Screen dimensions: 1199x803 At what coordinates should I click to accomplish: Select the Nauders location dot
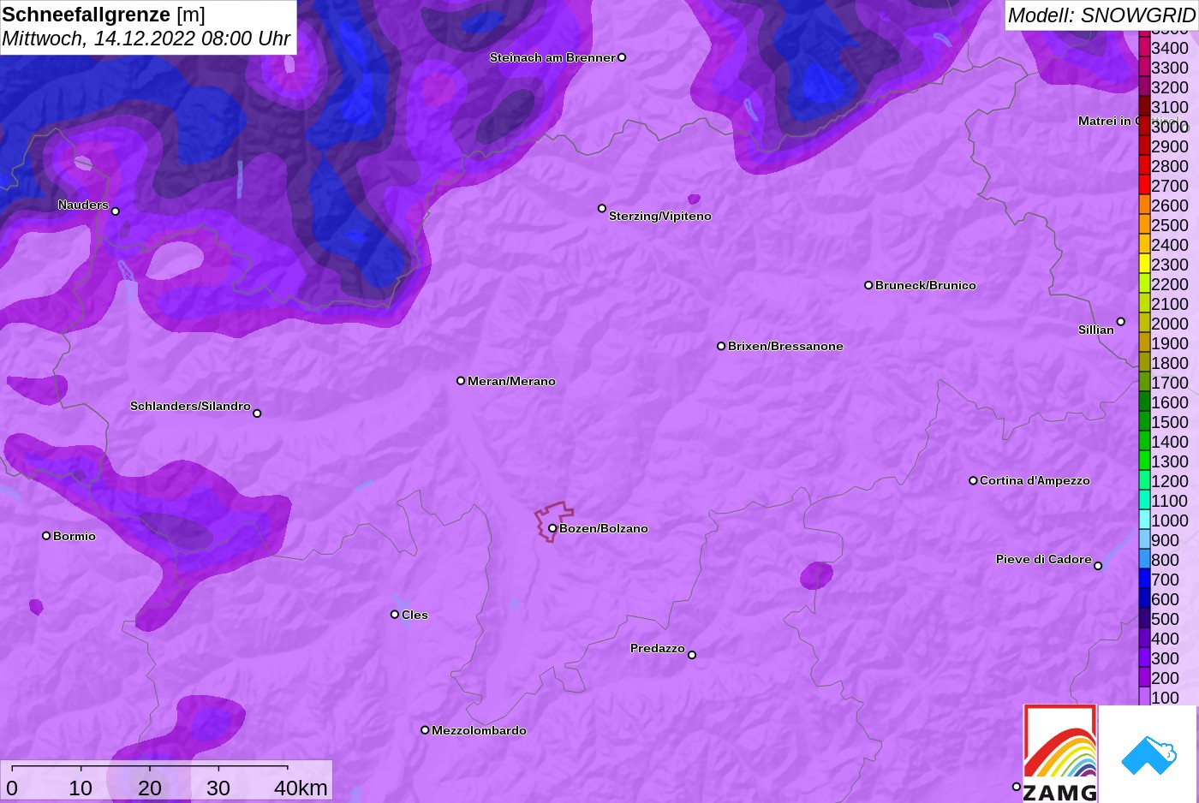116,211
